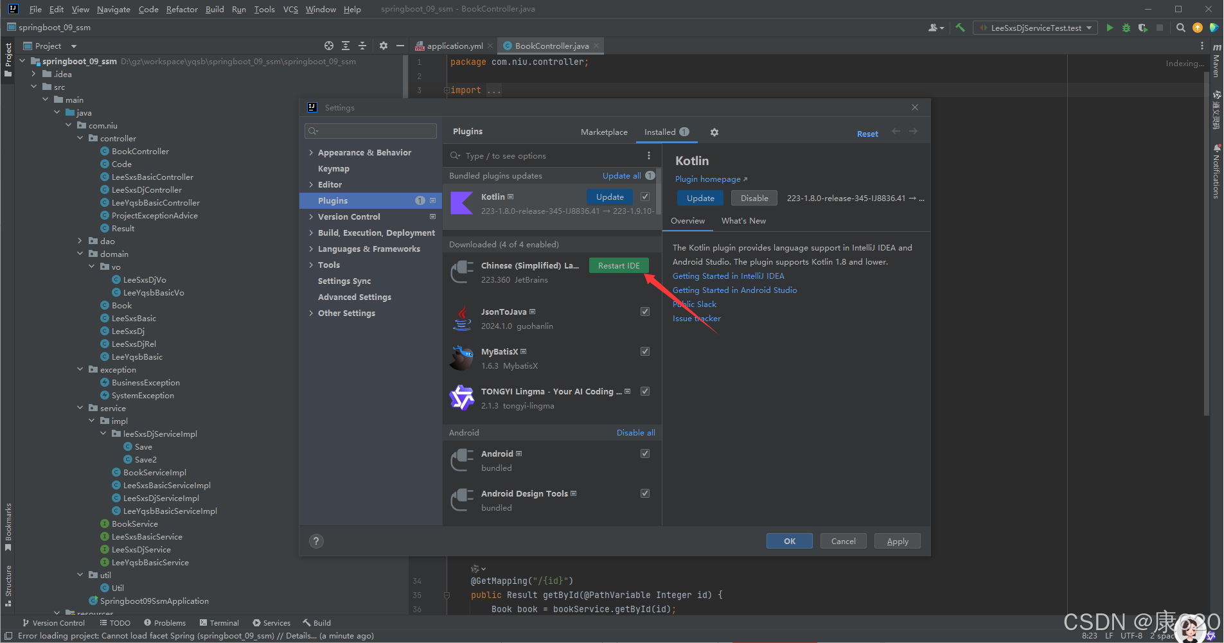
Task: Click Collapse All icon in Project panel
Action: (362, 46)
